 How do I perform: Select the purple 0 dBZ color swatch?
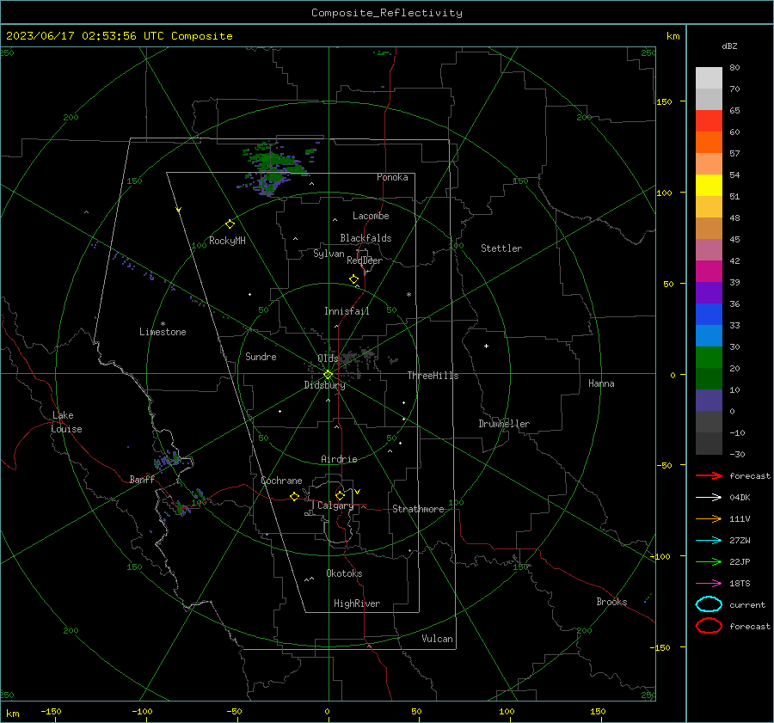point(709,400)
